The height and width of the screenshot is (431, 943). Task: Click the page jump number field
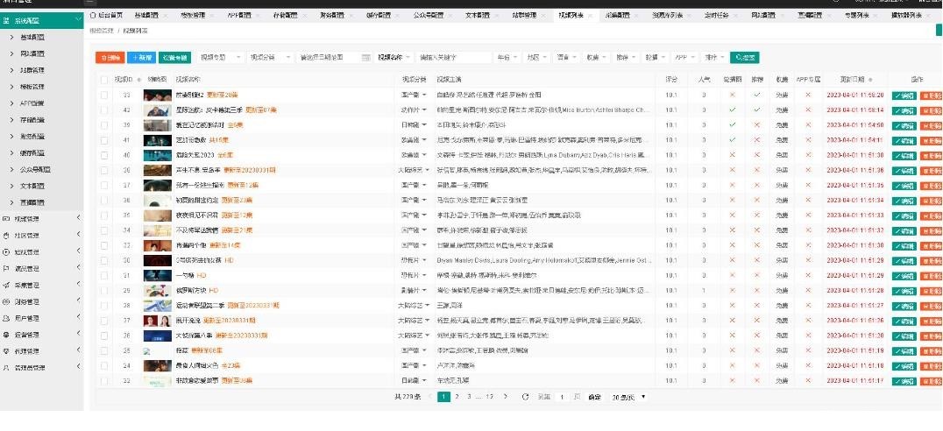click(562, 397)
